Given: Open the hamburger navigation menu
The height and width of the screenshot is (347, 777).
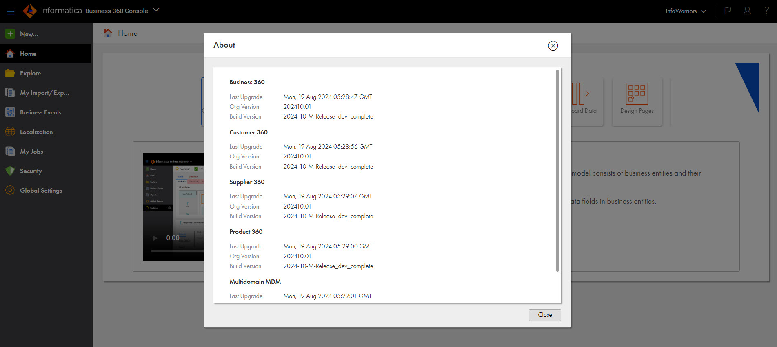Looking at the screenshot, I should (11, 11).
